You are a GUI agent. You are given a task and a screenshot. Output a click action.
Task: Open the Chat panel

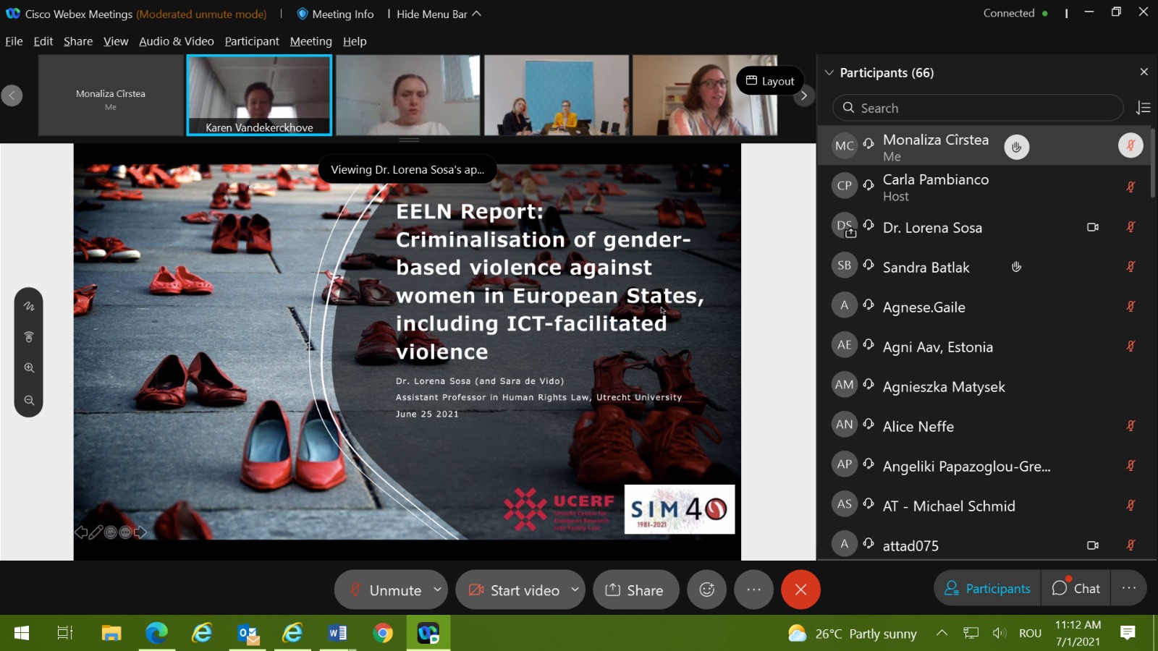[1076, 588]
